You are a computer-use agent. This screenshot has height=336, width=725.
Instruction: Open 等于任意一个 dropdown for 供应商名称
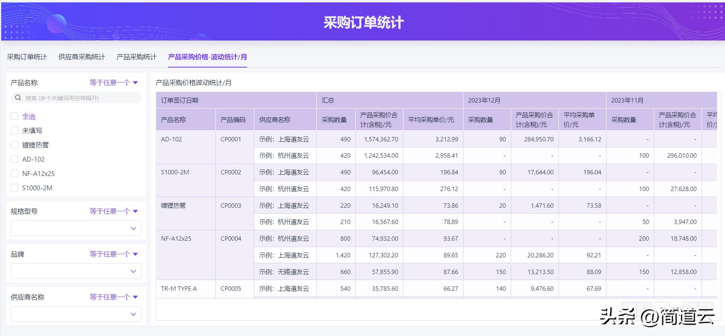(114, 297)
